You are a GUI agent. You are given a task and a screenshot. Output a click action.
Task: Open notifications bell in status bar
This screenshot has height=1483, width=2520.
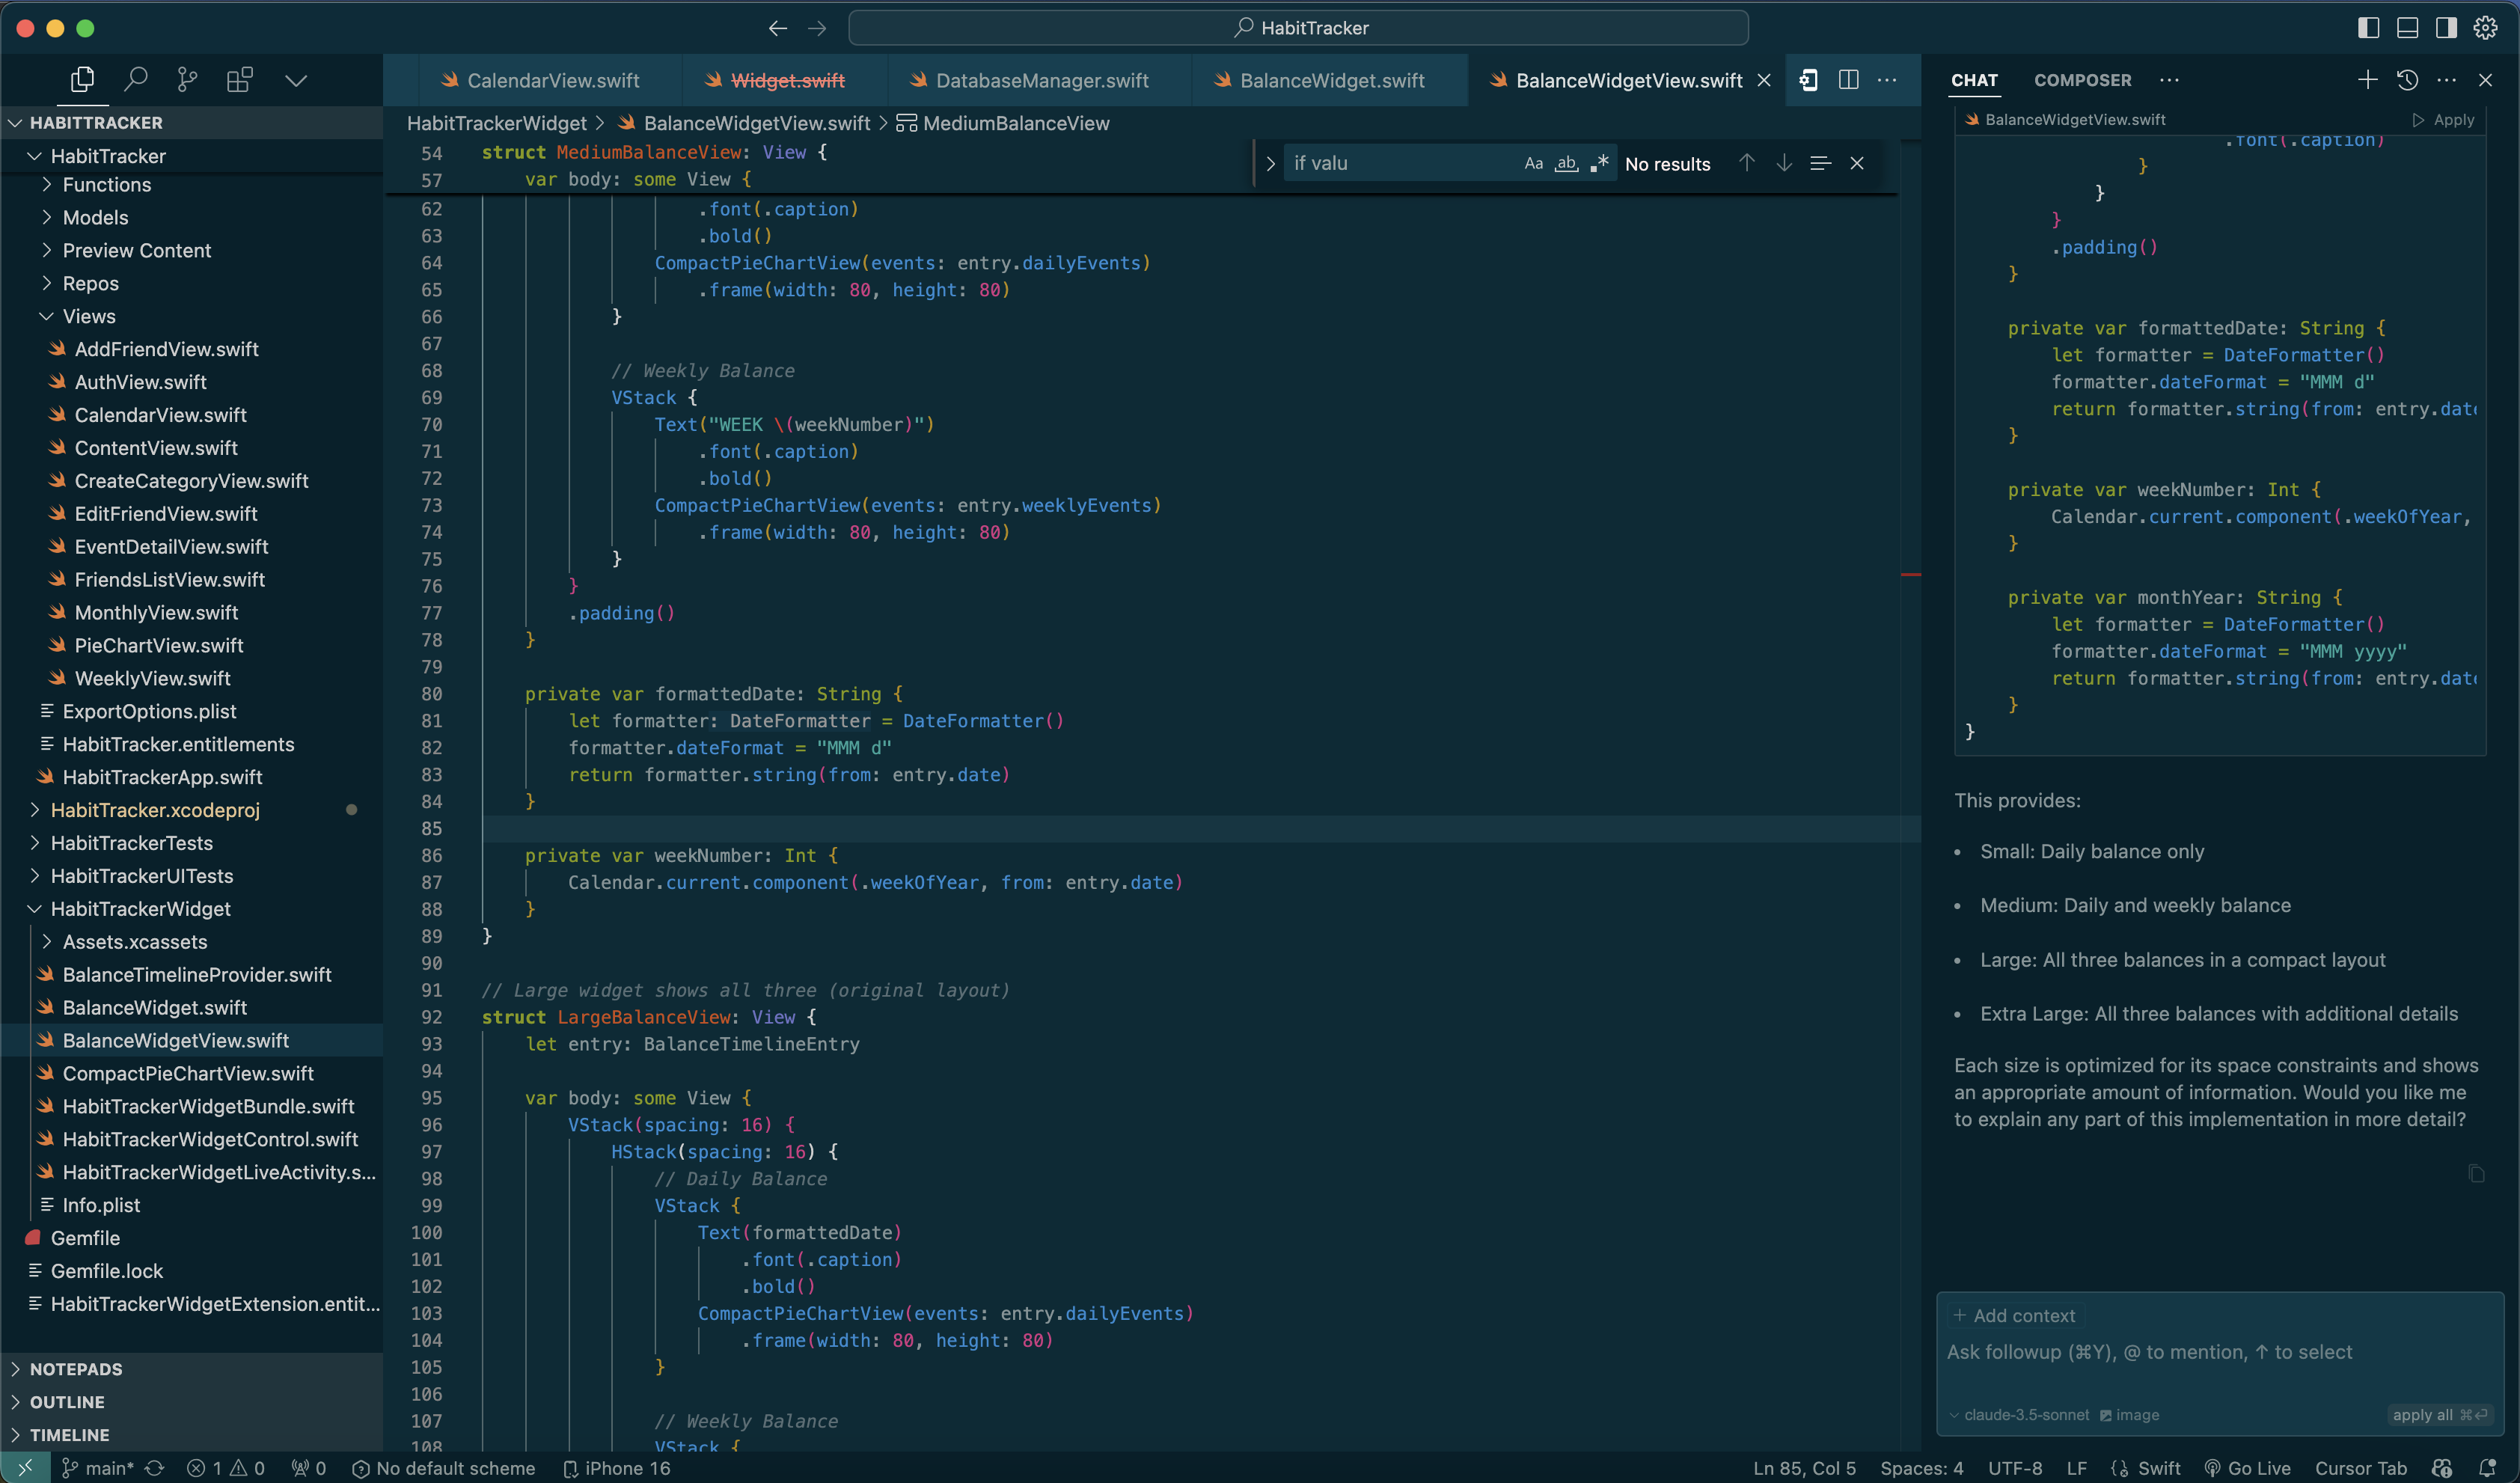pos(2487,1468)
